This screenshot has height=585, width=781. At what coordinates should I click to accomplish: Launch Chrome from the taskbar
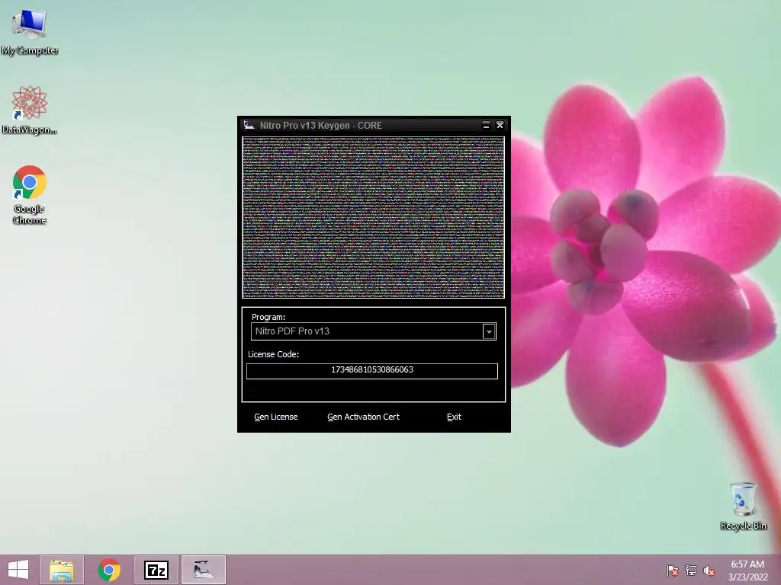tap(109, 570)
